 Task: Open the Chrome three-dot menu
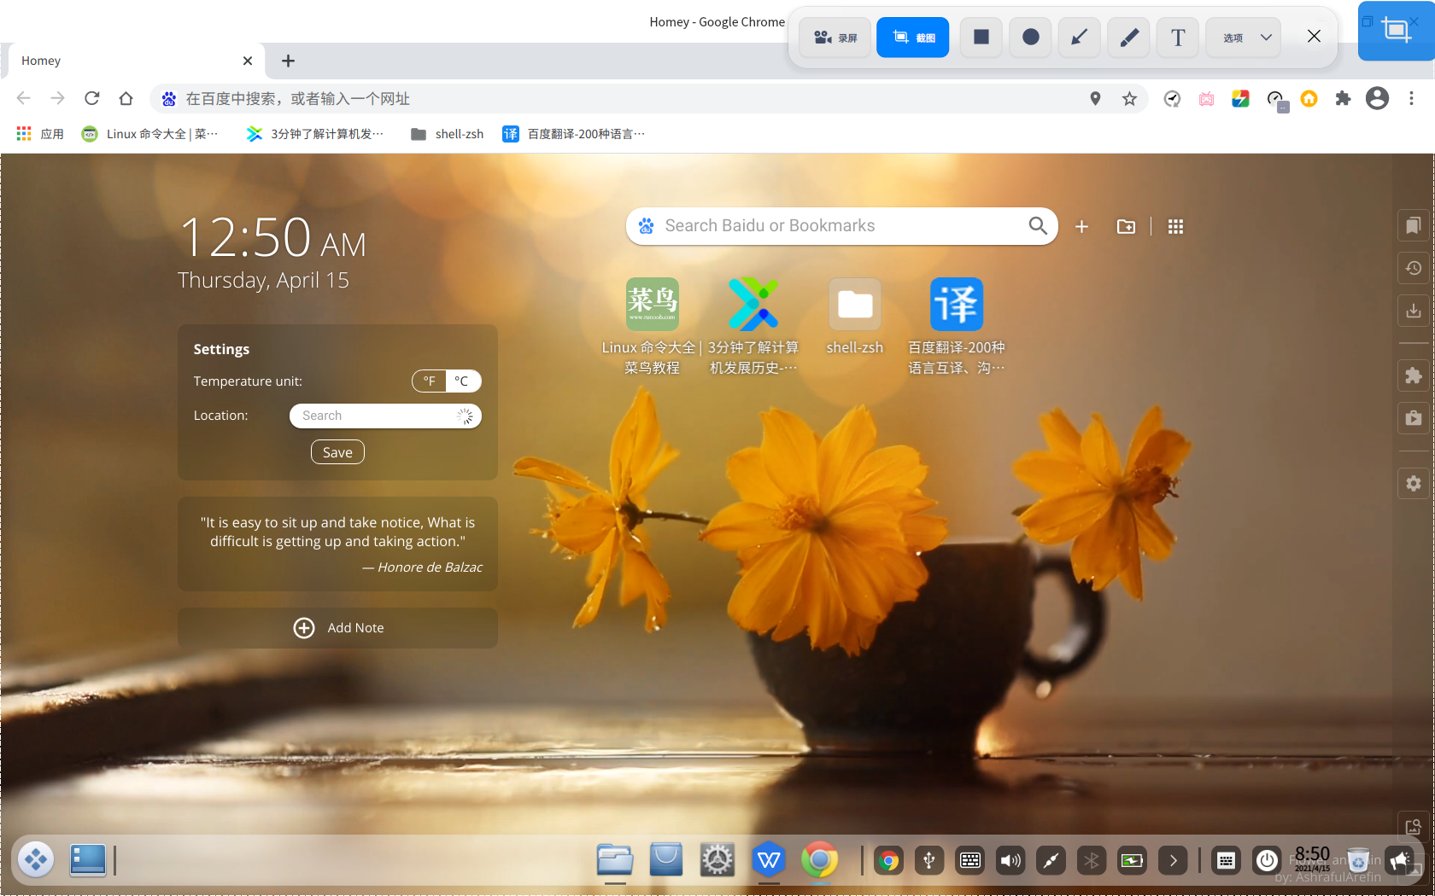pyautogui.click(x=1411, y=99)
